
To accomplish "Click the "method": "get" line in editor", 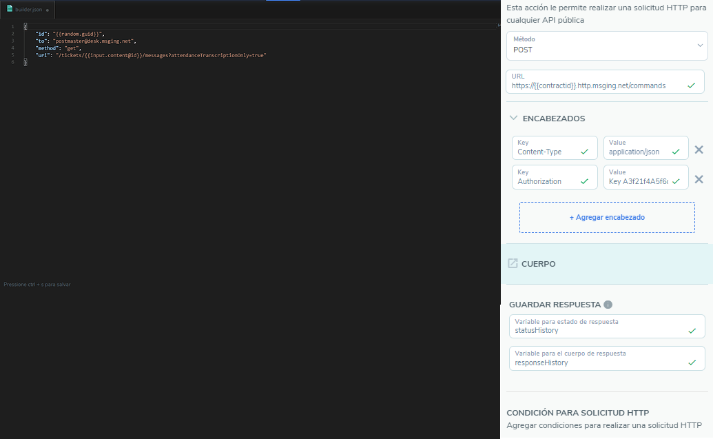I will (x=58, y=48).
